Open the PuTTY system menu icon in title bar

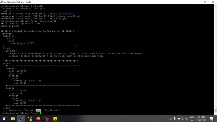[x=1, y=2]
